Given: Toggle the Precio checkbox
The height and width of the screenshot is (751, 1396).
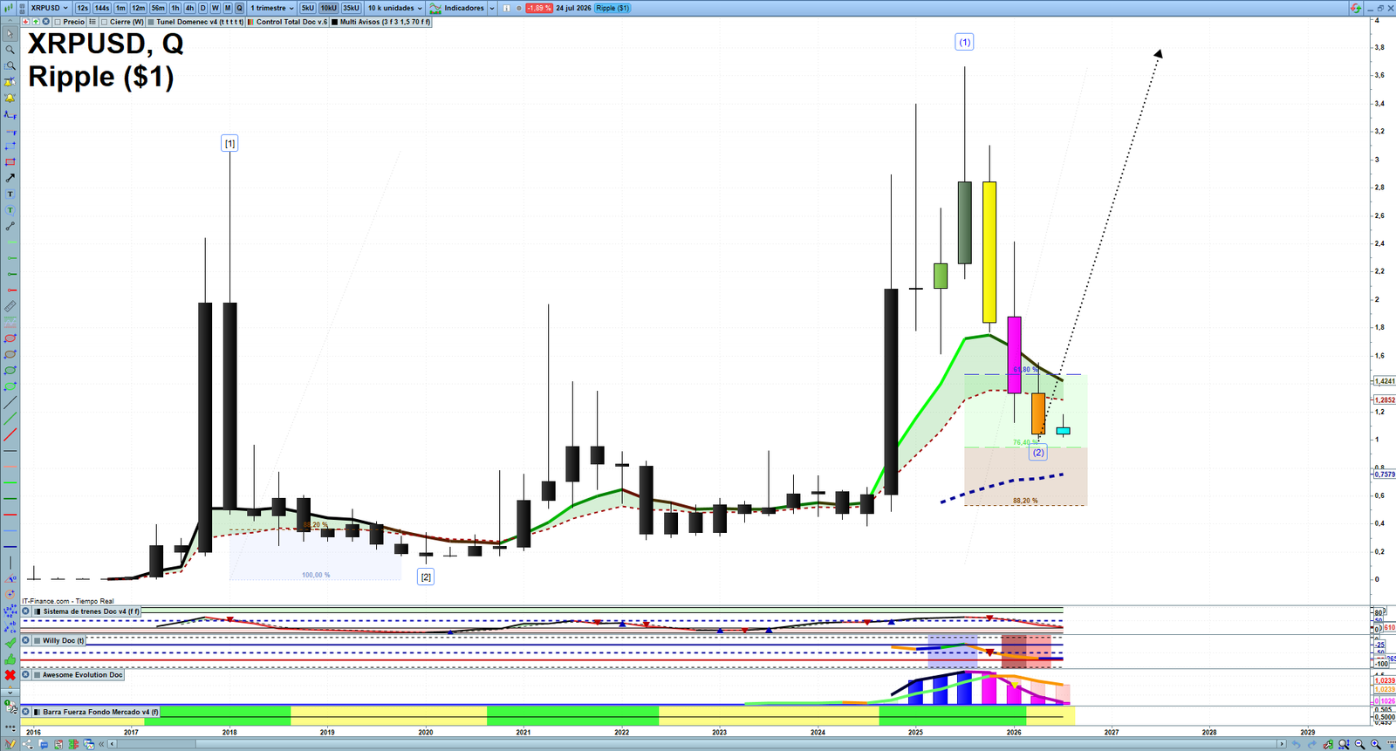Looking at the screenshot, I should click(58, 22).
